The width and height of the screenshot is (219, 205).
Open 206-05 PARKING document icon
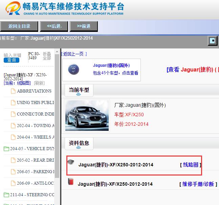(13, 172)
